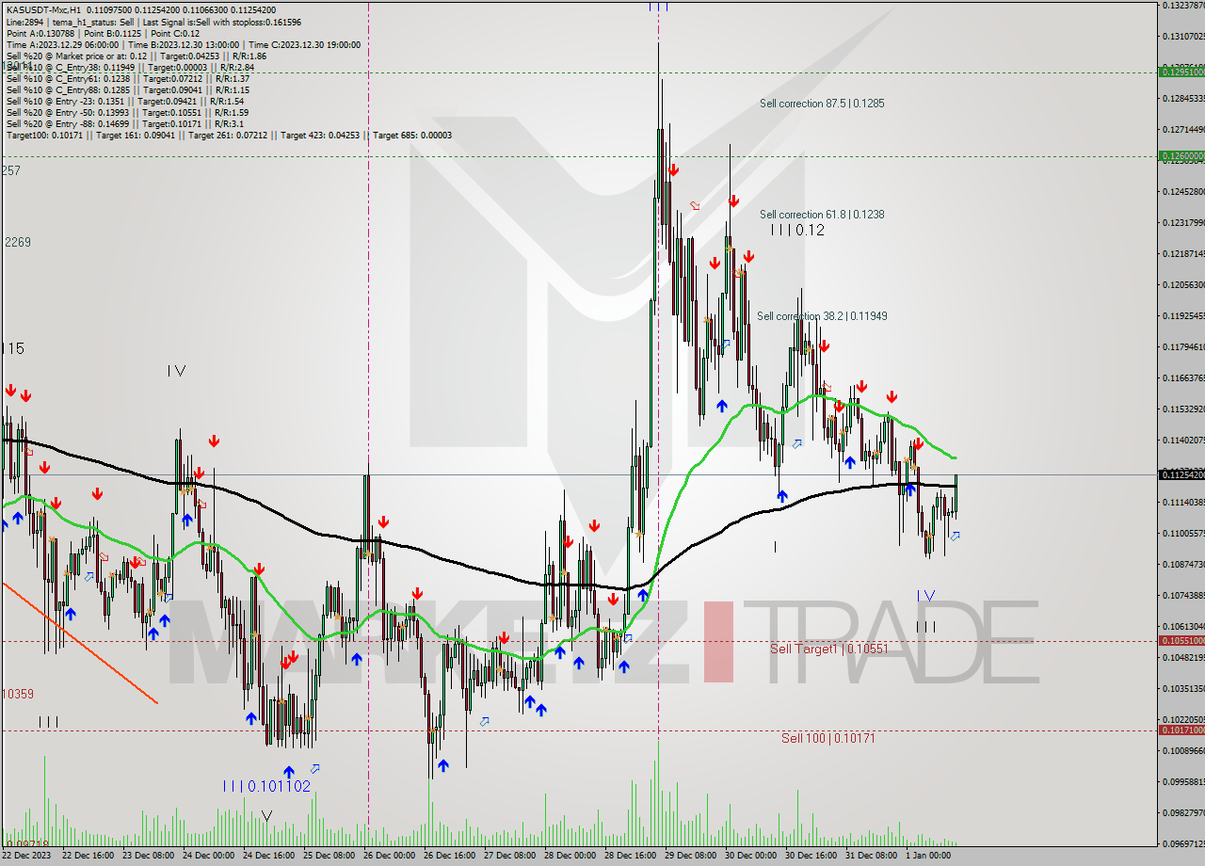Click the red '10359' label at left edge
Screen dimensions: 1205x866
17,694
